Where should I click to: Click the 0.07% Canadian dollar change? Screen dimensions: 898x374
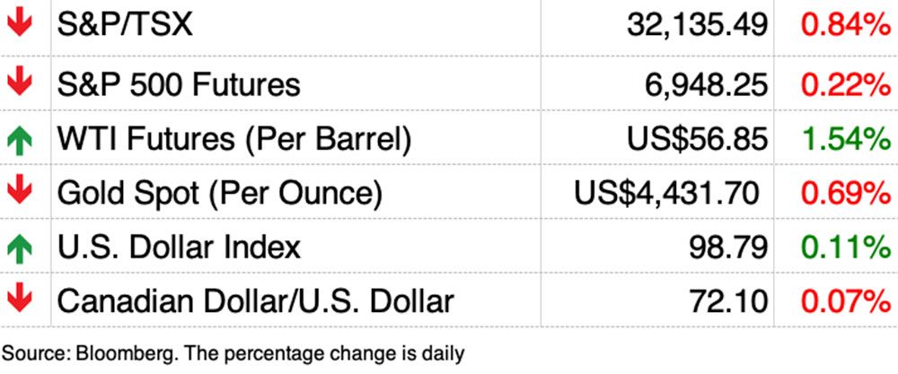[x=844, y=300]
